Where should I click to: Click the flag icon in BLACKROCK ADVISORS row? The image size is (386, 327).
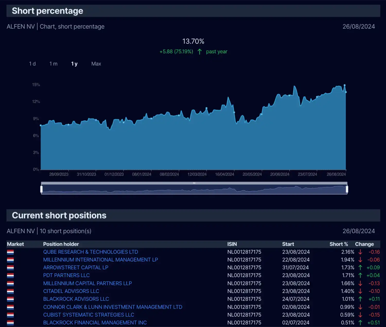[10, 299]
